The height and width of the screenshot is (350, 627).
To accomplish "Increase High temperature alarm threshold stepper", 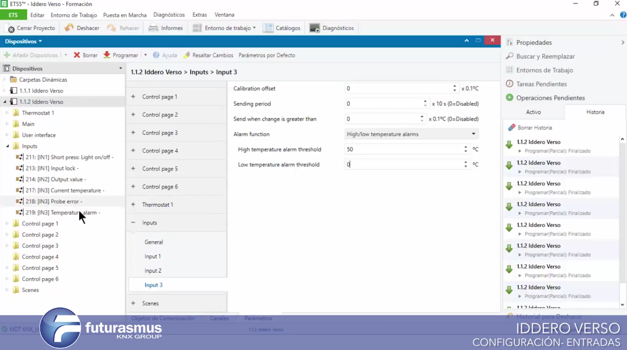I will (x=466, y=147).
